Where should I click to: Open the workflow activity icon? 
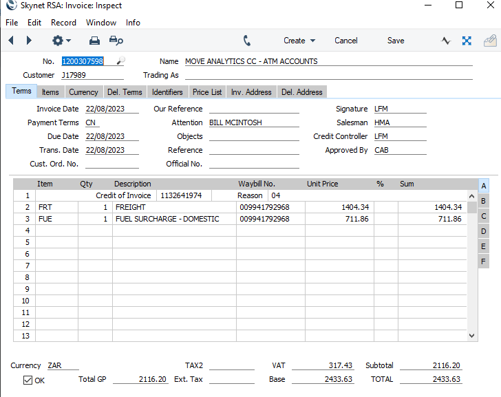pos(446,41)
